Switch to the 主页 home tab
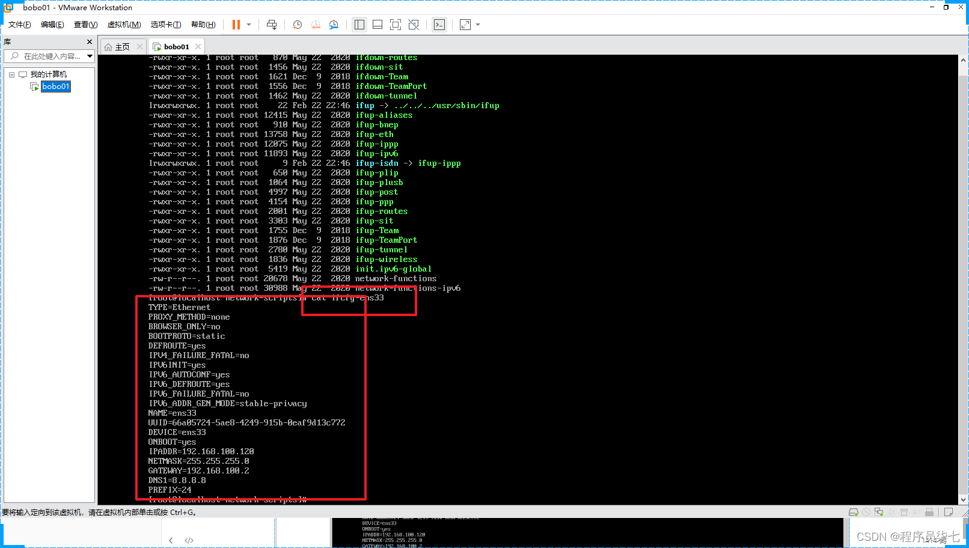The image size is (969, 548). (122, 47)
